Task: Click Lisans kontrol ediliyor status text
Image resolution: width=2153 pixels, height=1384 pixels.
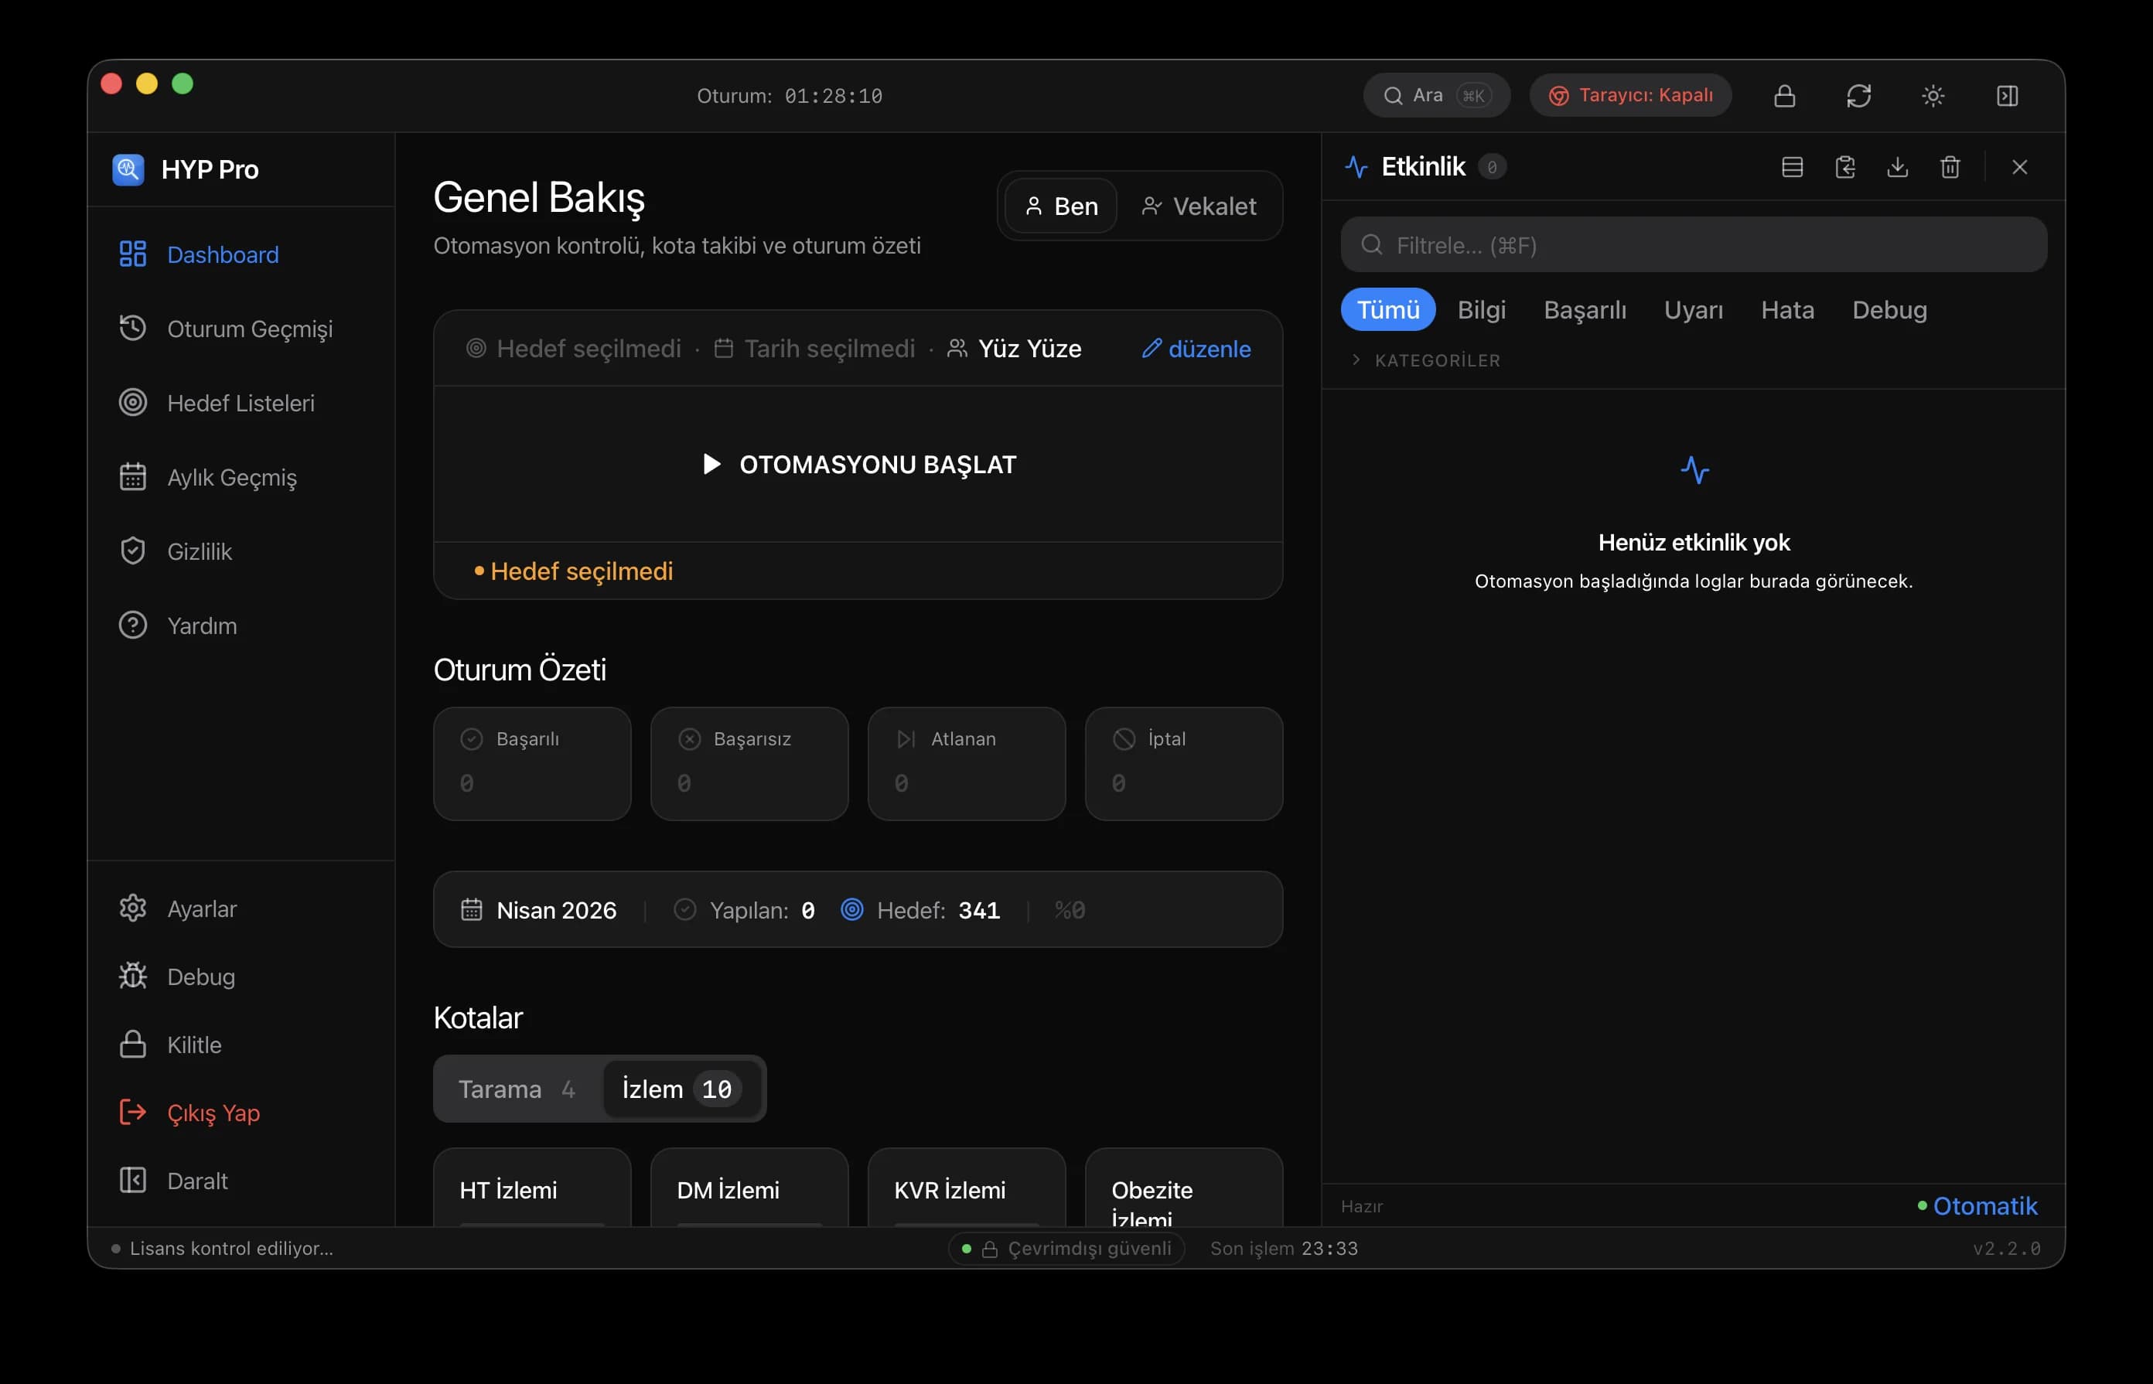Action: [222, 1248]
